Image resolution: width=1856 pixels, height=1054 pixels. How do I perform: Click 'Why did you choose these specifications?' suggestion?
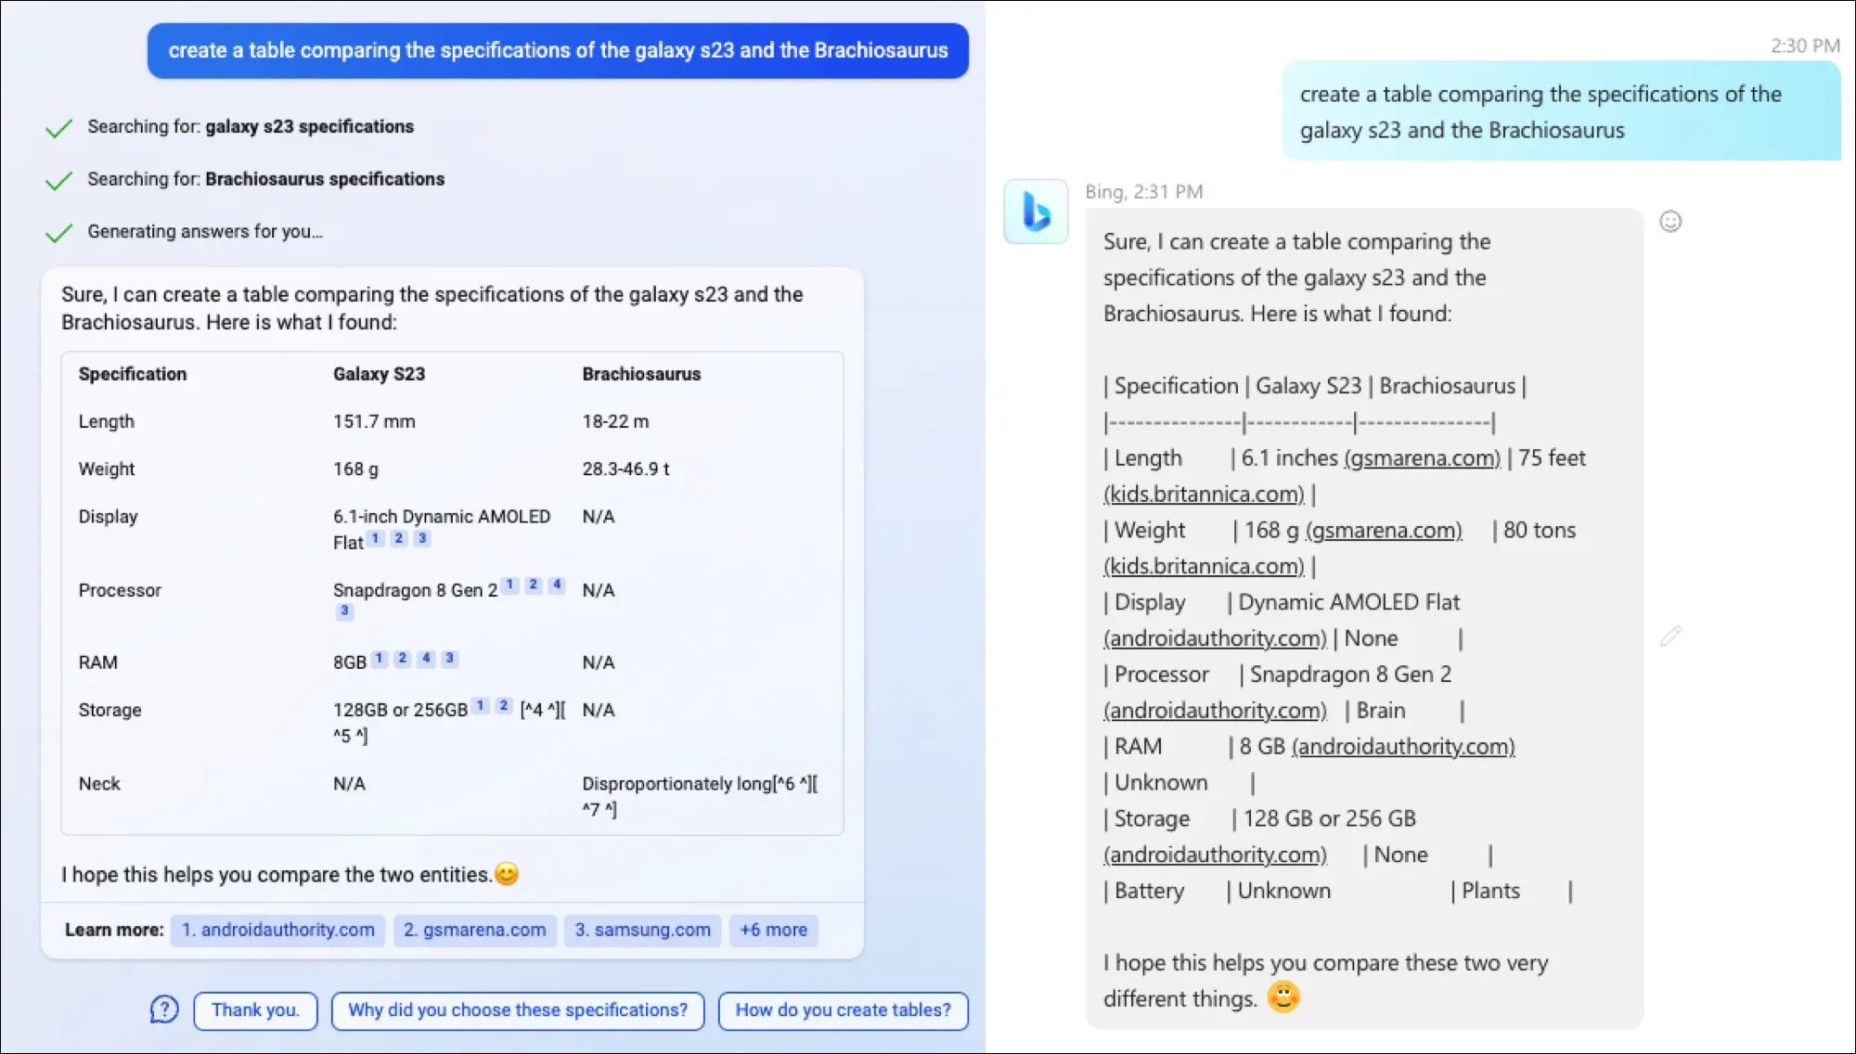518,1010
